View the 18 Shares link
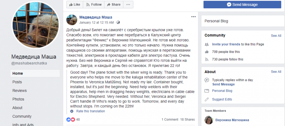 [188, 120]
